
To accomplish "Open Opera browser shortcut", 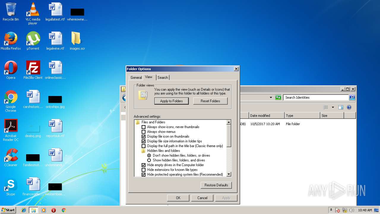I will click(11, 70).
